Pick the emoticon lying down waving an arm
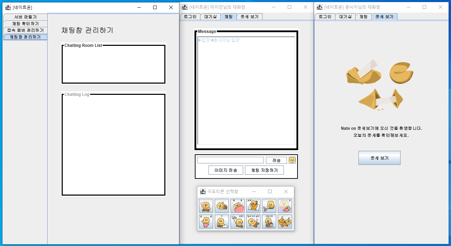Image resolution: width=451 pixels, height=246 pixels. pyautogui.click(x=222, y=206)
